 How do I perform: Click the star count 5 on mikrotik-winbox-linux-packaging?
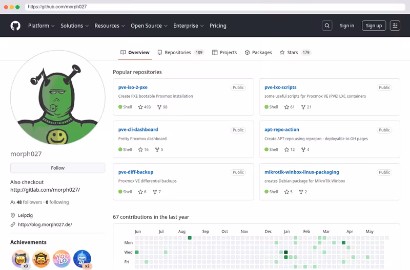[x=289, y=192]
